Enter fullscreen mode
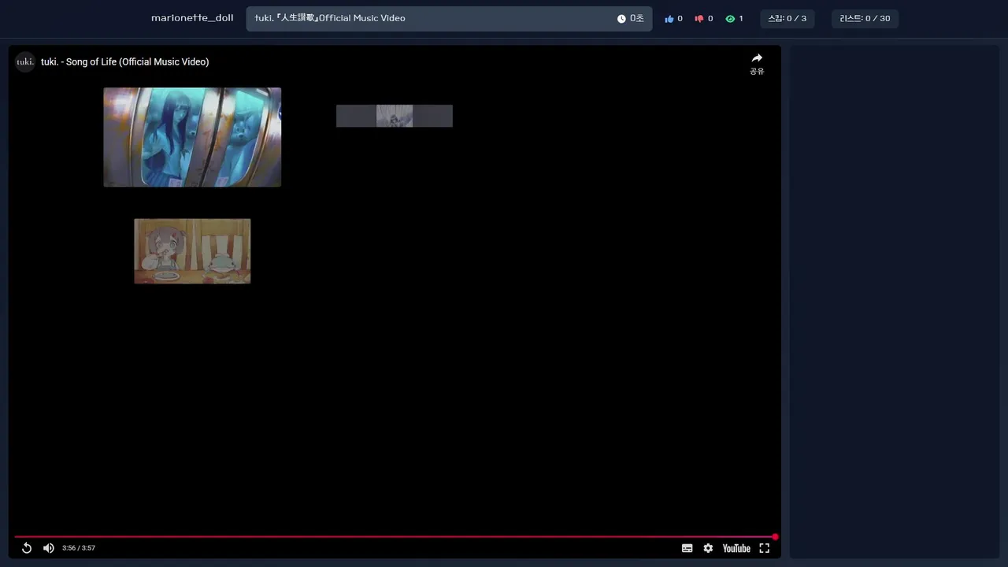The width and height of the screenshot is (1008, 567). pyautogui.click(x=765, y=548)
